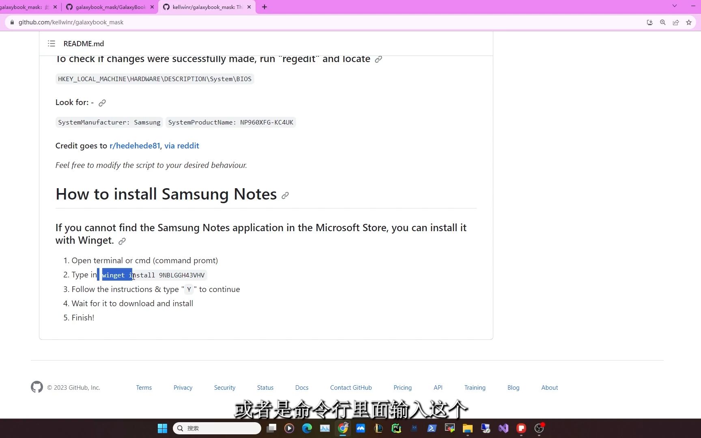Copy anchor link beside 'Look for: -' heading
This screenshot has width=701, height=438.
(x=102, y=103)
